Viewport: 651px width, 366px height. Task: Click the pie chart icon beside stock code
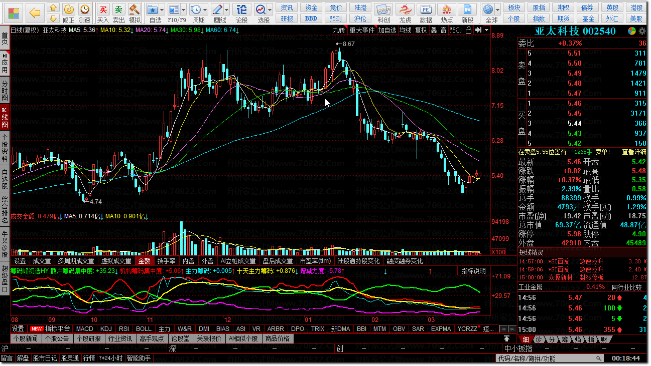(x=632, y=31)
